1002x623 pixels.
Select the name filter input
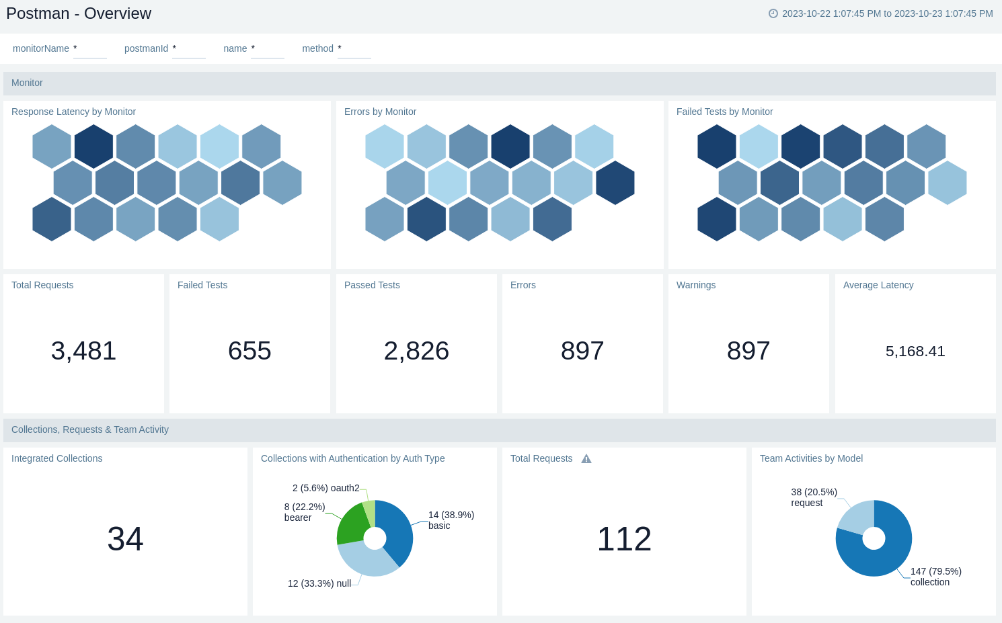pyautogui.click(x=267, y=49)
